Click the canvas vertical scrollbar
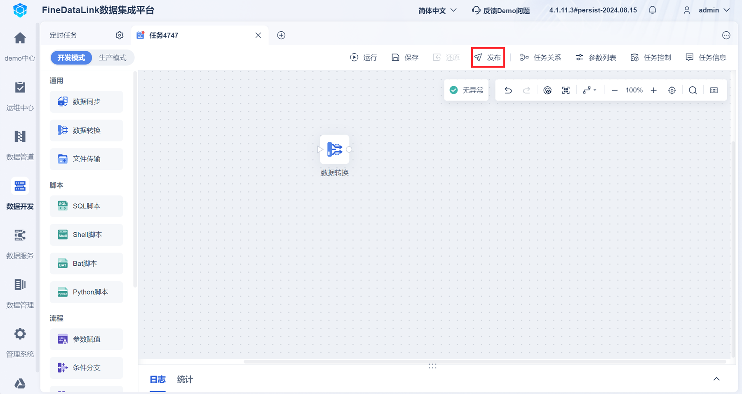 click(x=733, y=250)
